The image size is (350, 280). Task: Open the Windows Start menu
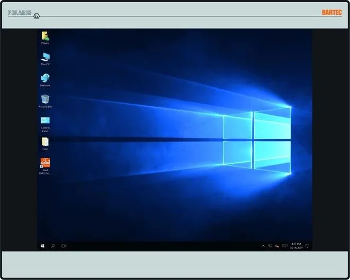(x=42, y=246)
